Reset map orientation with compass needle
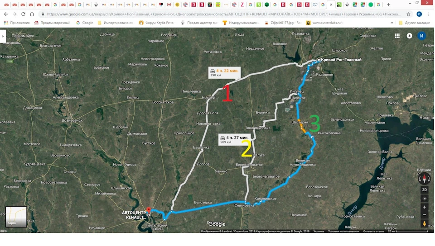 [x=424, y=179]
